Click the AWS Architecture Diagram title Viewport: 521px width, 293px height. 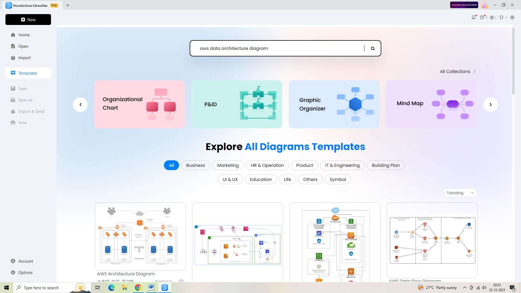point(126,274)
